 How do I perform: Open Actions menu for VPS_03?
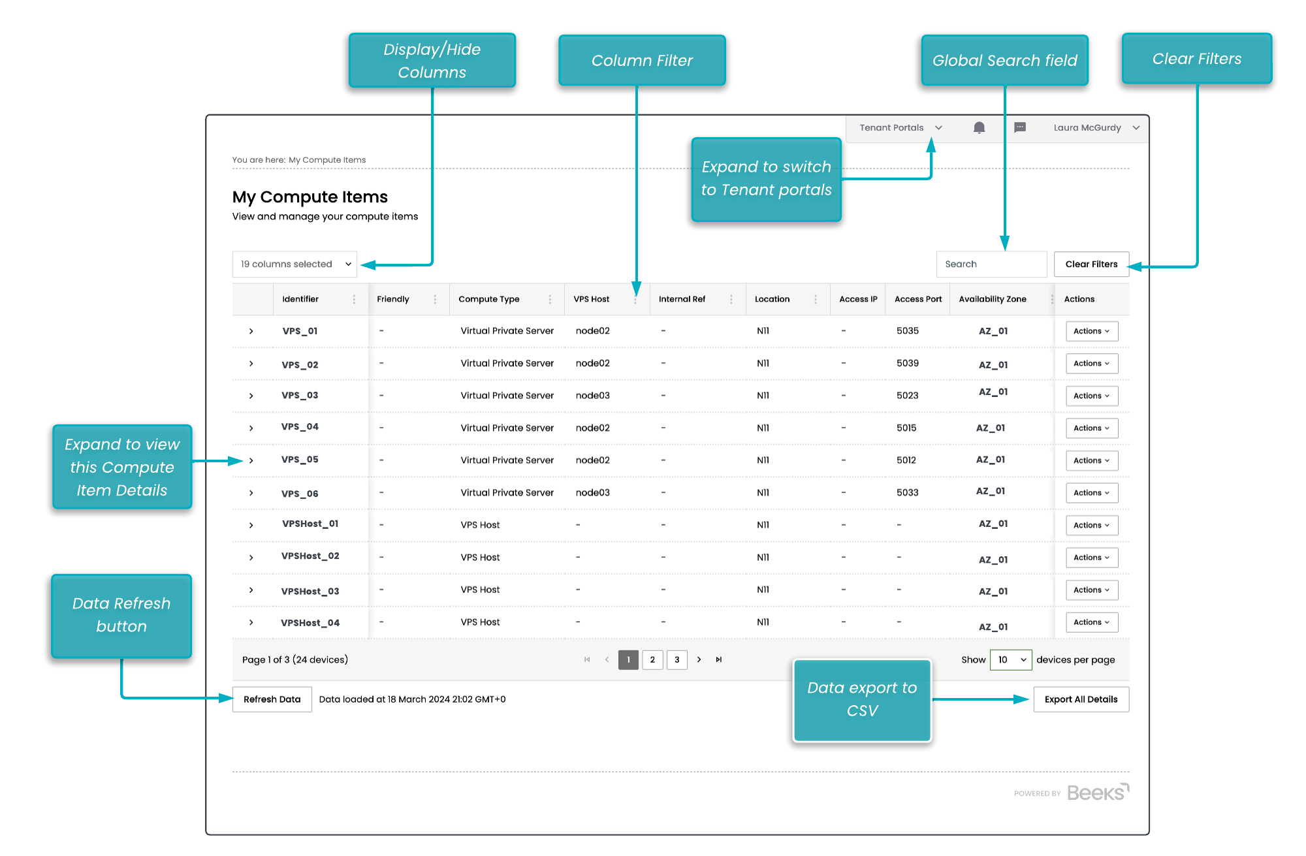coord(1091,396)
